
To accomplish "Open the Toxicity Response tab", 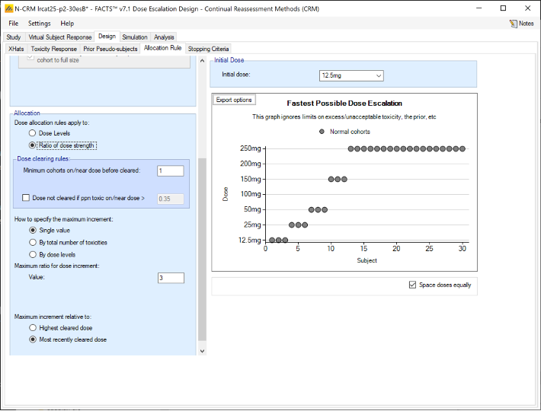I will [54, 49].
